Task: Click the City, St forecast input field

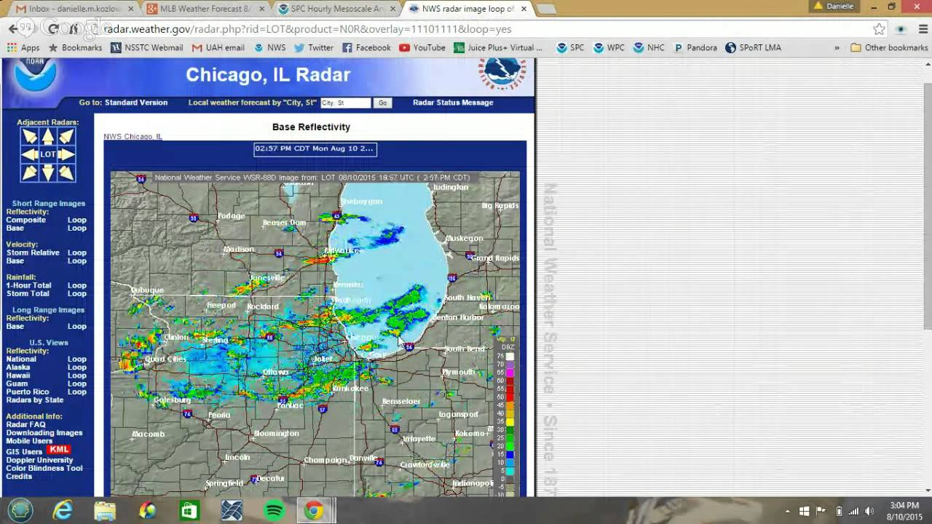Action: [345, 103]
